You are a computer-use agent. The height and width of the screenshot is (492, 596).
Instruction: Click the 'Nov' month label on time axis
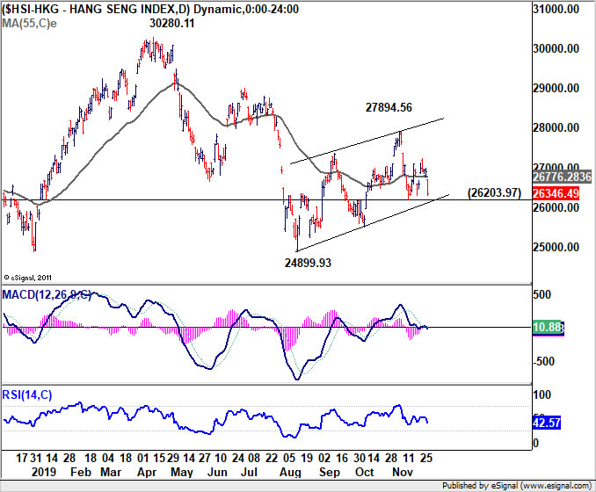[402, 473]
